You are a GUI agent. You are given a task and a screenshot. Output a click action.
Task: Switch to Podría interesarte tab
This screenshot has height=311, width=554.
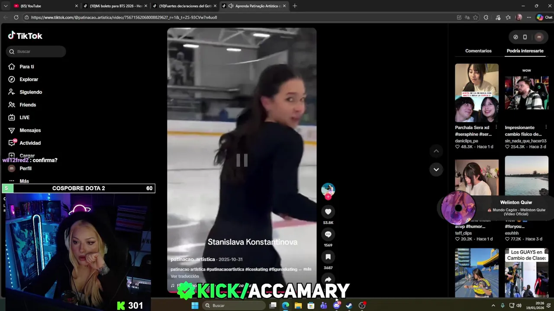525,51
